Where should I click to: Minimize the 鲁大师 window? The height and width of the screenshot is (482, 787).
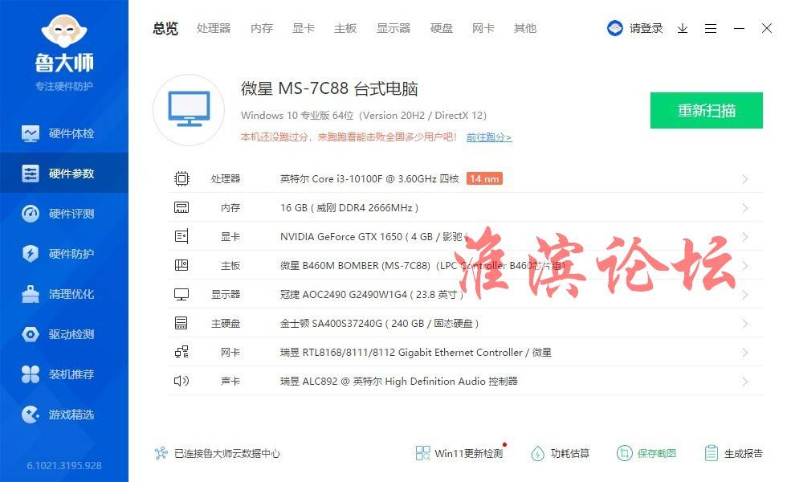click(x=739, y=29)
